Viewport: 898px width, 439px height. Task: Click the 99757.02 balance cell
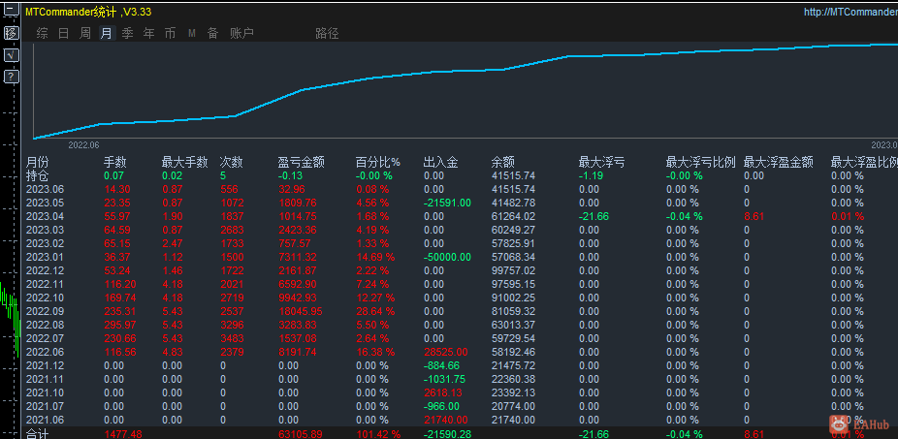click(513, 270)
